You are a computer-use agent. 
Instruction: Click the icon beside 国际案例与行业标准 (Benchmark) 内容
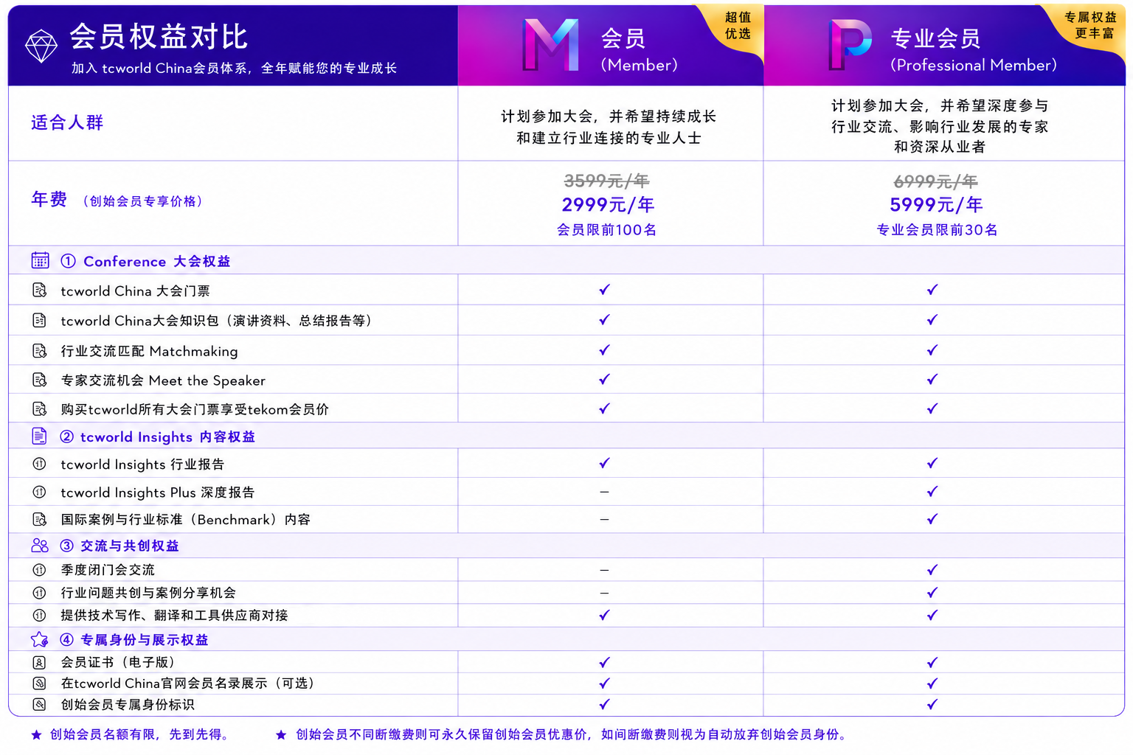click(x=40, y=519)
